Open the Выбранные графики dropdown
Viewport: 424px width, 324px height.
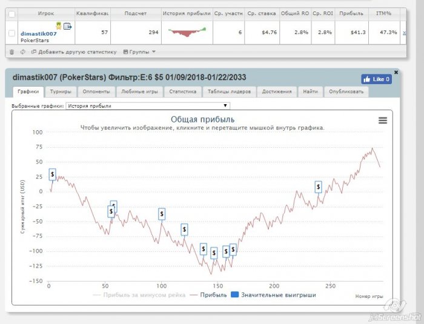pos(148,106)
